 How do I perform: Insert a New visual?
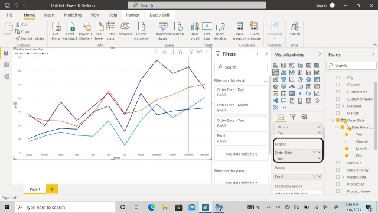(x=195, y=31)
